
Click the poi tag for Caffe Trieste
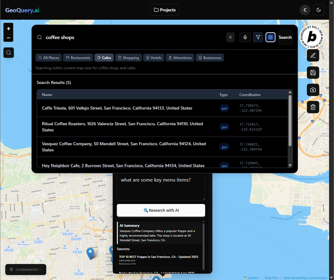click(x=224, y=108)
